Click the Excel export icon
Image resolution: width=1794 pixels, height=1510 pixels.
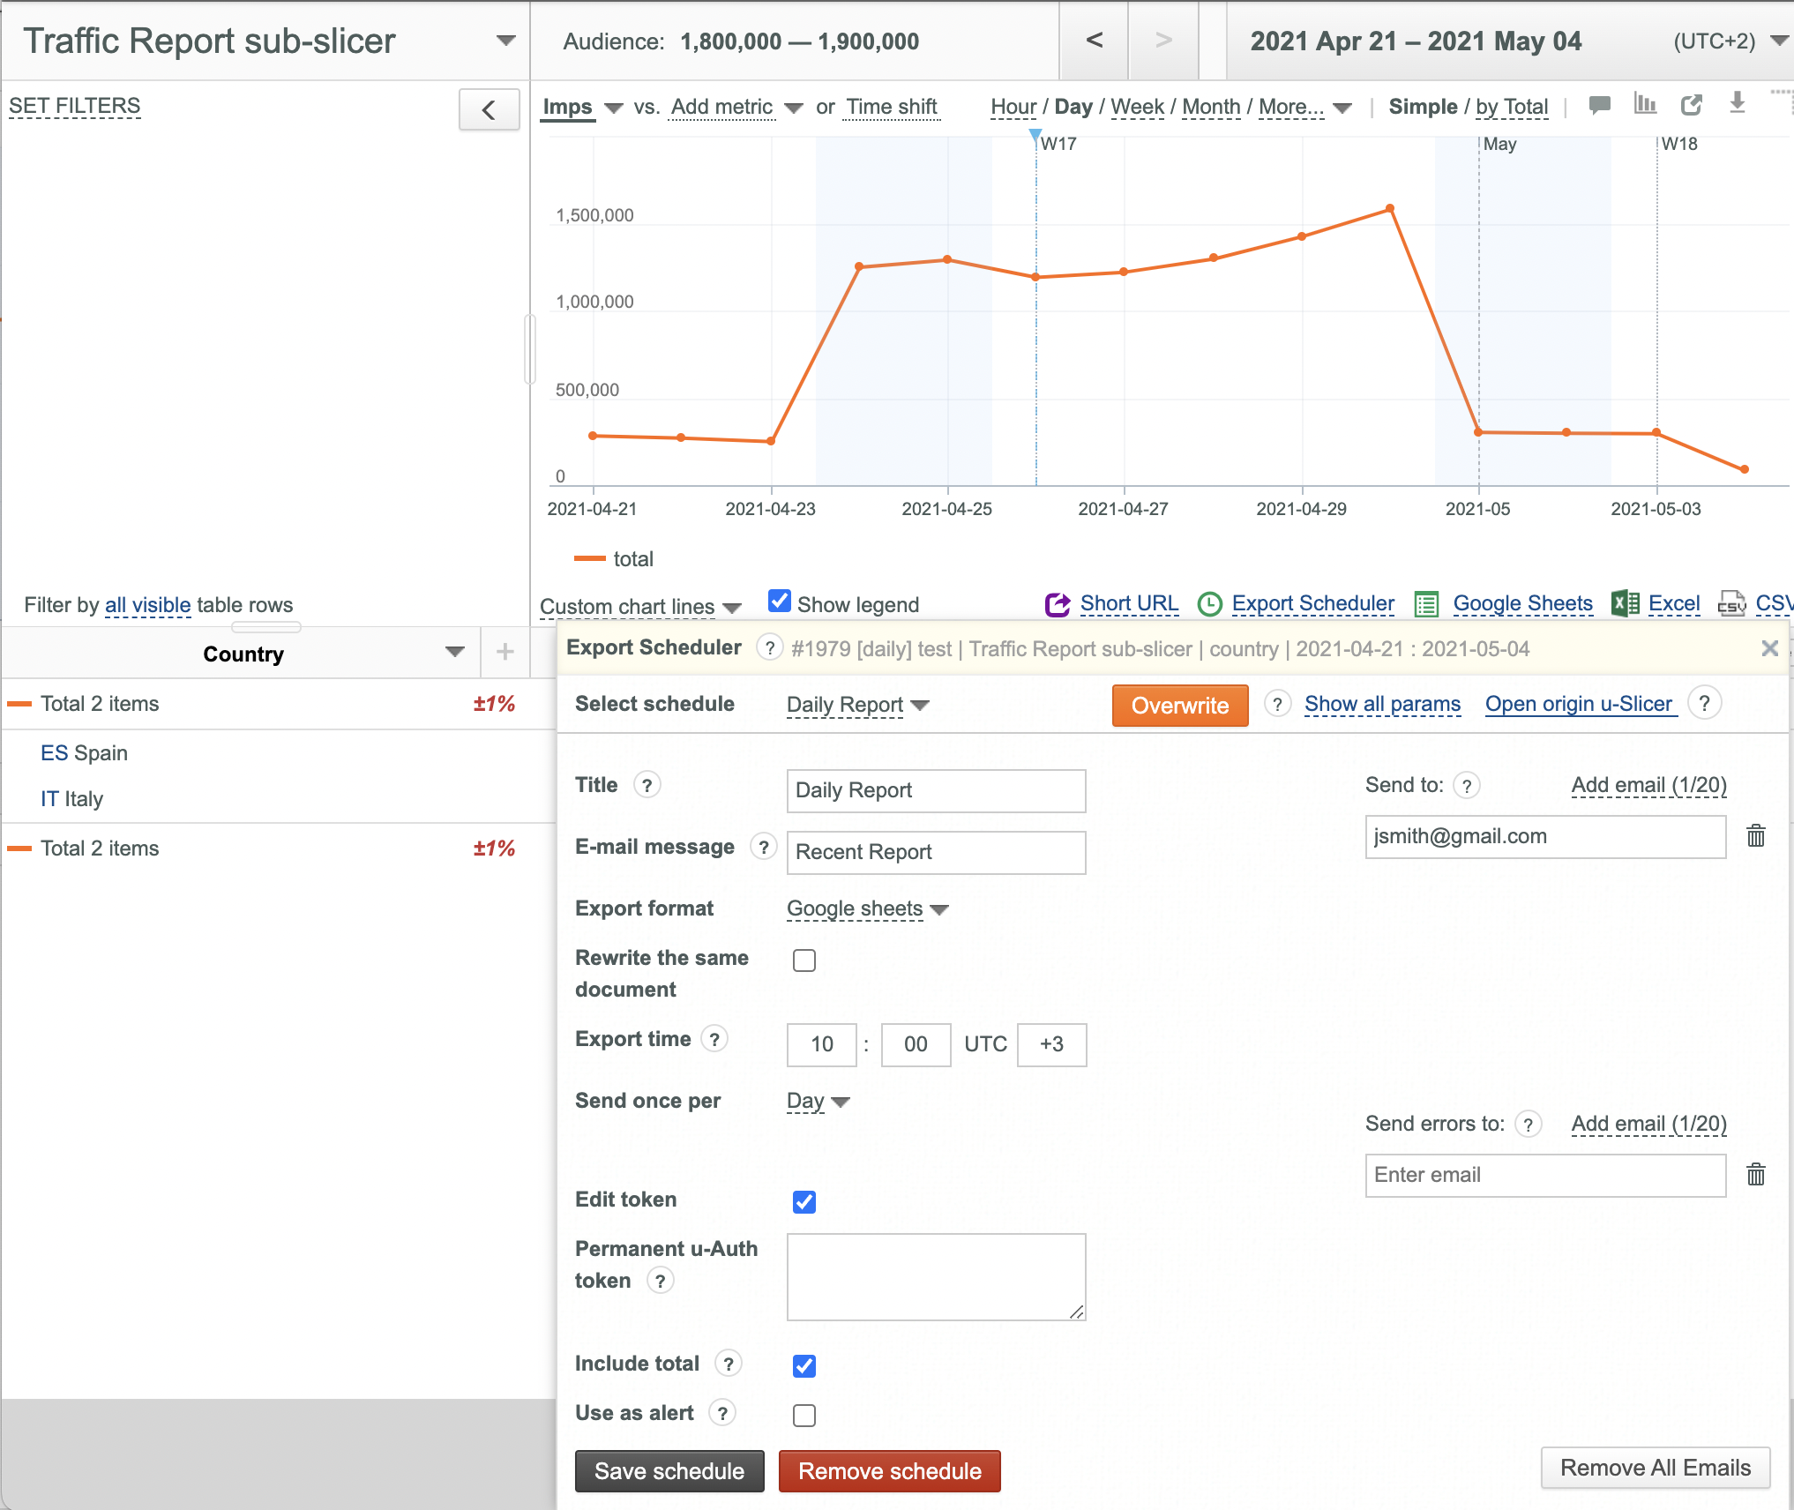1625,603
